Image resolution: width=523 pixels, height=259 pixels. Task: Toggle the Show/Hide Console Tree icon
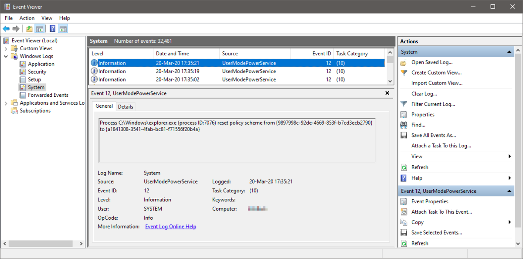[40, 29]
